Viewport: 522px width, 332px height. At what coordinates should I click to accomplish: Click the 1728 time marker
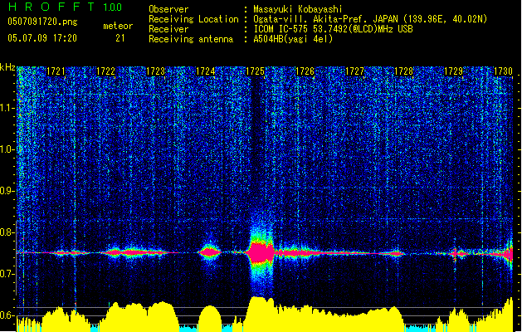[404, 71]
